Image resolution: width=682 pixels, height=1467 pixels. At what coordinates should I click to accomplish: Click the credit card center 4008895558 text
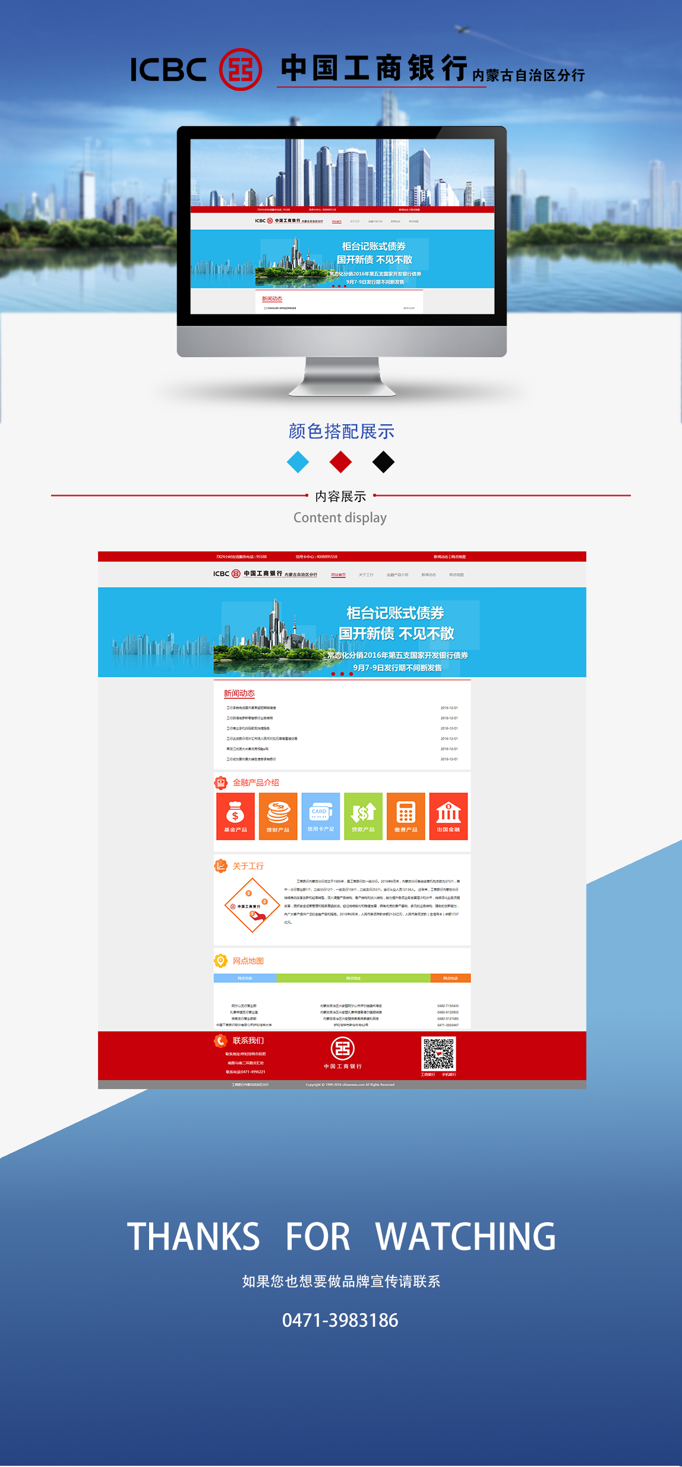pyautogui.click(x=317, y=557)
